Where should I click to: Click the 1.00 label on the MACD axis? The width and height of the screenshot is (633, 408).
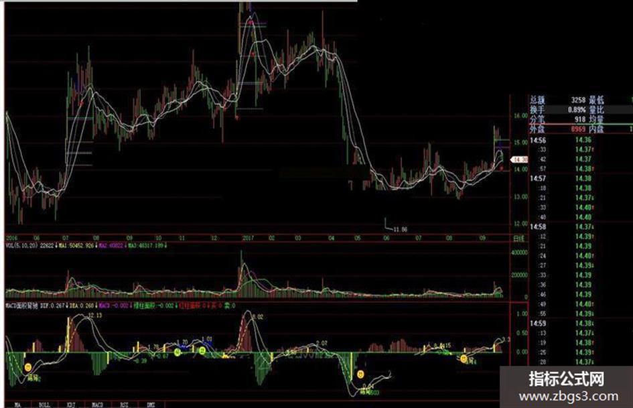pyautogui.click(x=522, y=314)
